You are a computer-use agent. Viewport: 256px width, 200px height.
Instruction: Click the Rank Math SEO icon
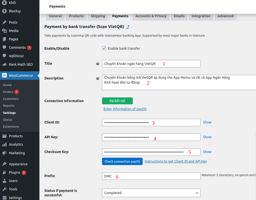pos(4,64)
